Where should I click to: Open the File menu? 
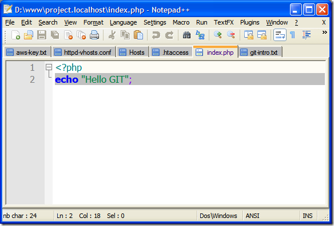10,22
